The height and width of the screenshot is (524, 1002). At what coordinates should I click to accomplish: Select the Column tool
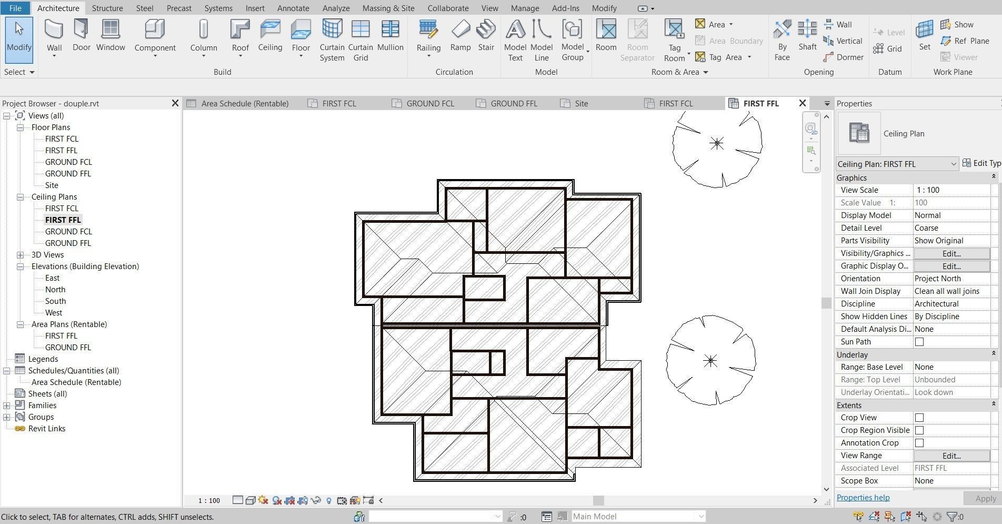coord(204,37)
